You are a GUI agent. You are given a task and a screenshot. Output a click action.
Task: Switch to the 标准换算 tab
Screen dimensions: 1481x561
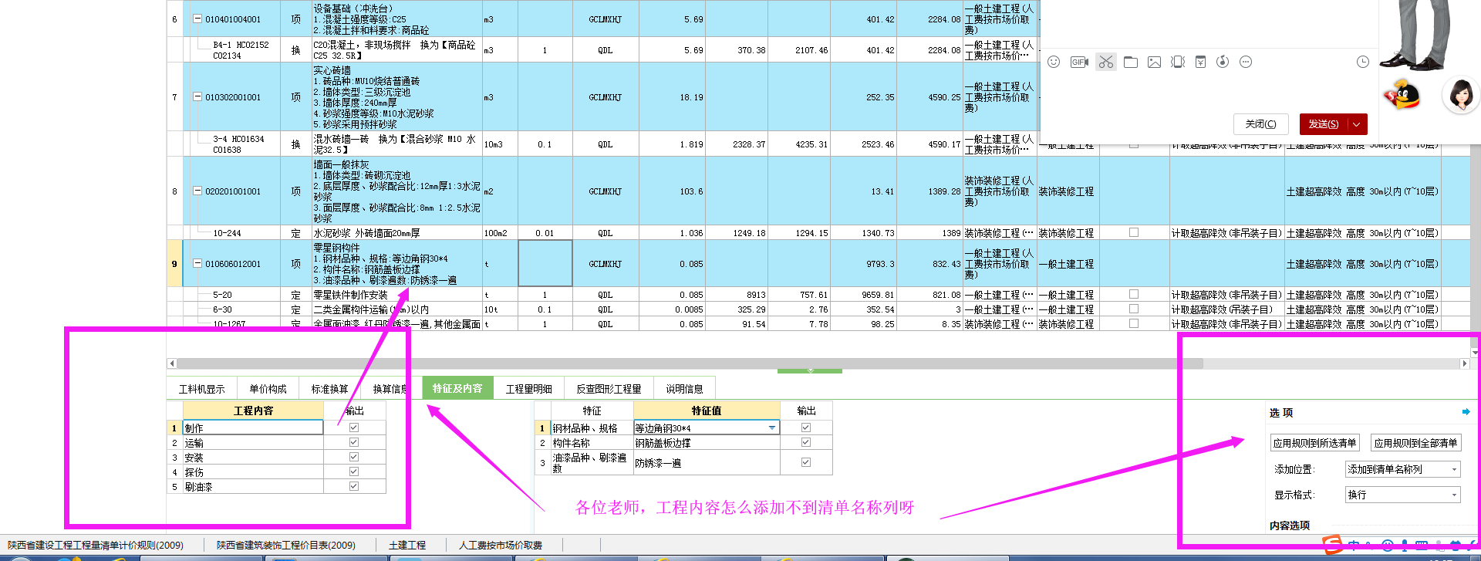point(329,389)
